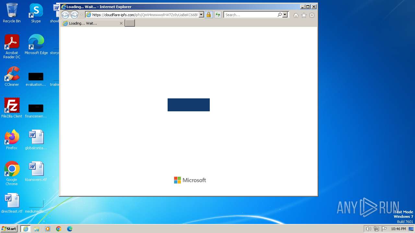
Task: Launch Google Chrome desktop shortcut
Action: point(12,173)
